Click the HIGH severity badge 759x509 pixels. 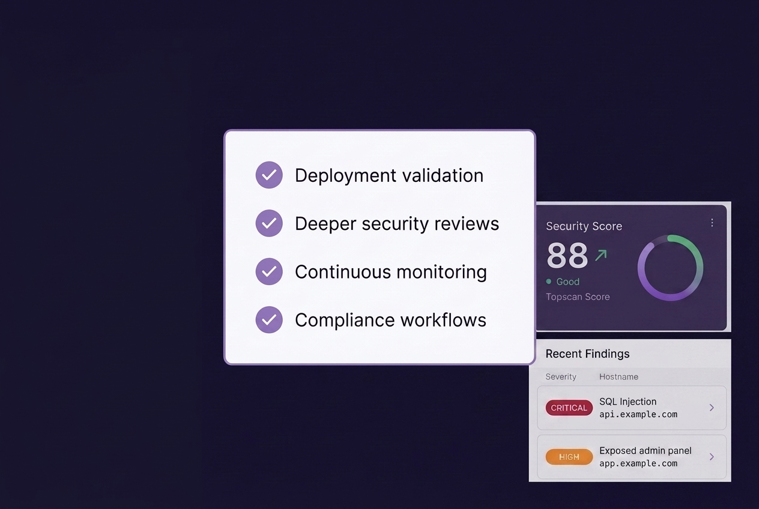[569, 457]
